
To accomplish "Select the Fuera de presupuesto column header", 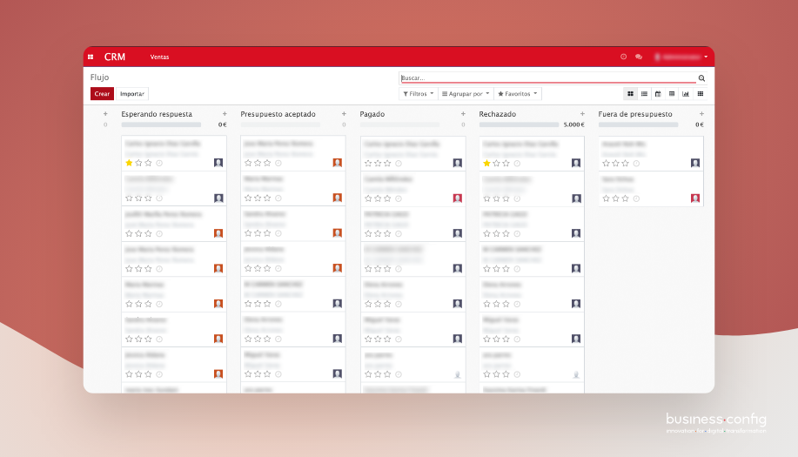I will pyautogui.click(x=635, y=114).
